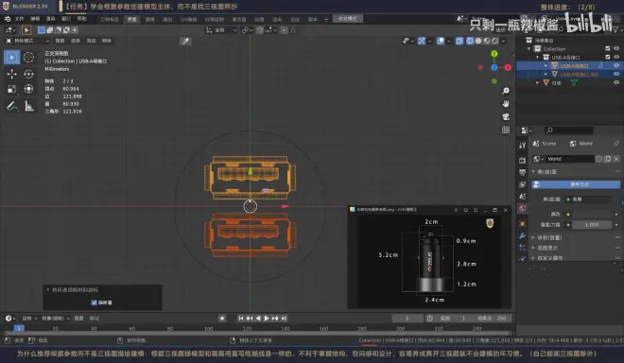Screen dimensions: 624x363
Task: Click the blue Use Nodes button
Action: click(576, 184)
